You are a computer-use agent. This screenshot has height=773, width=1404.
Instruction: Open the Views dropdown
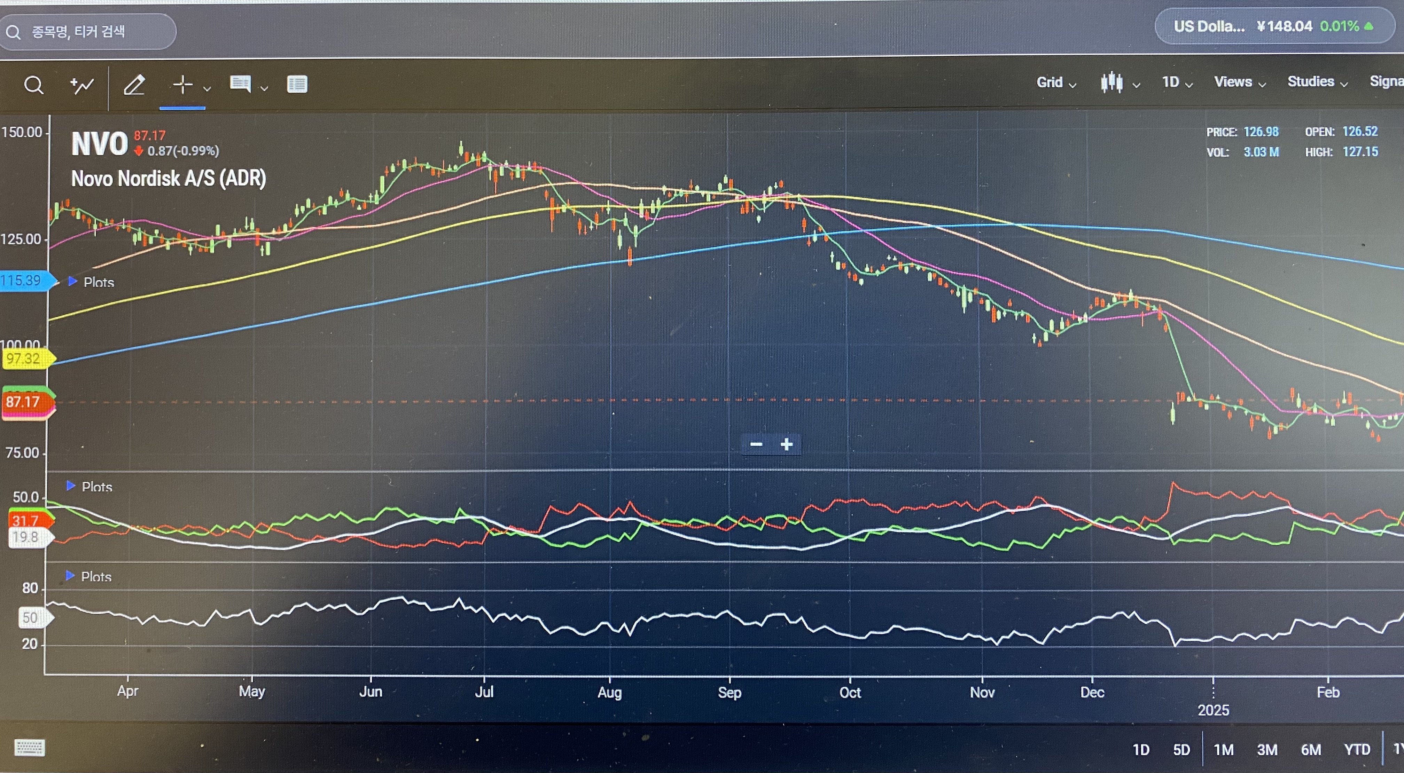pyautogui.click(x=1240, y=82)
